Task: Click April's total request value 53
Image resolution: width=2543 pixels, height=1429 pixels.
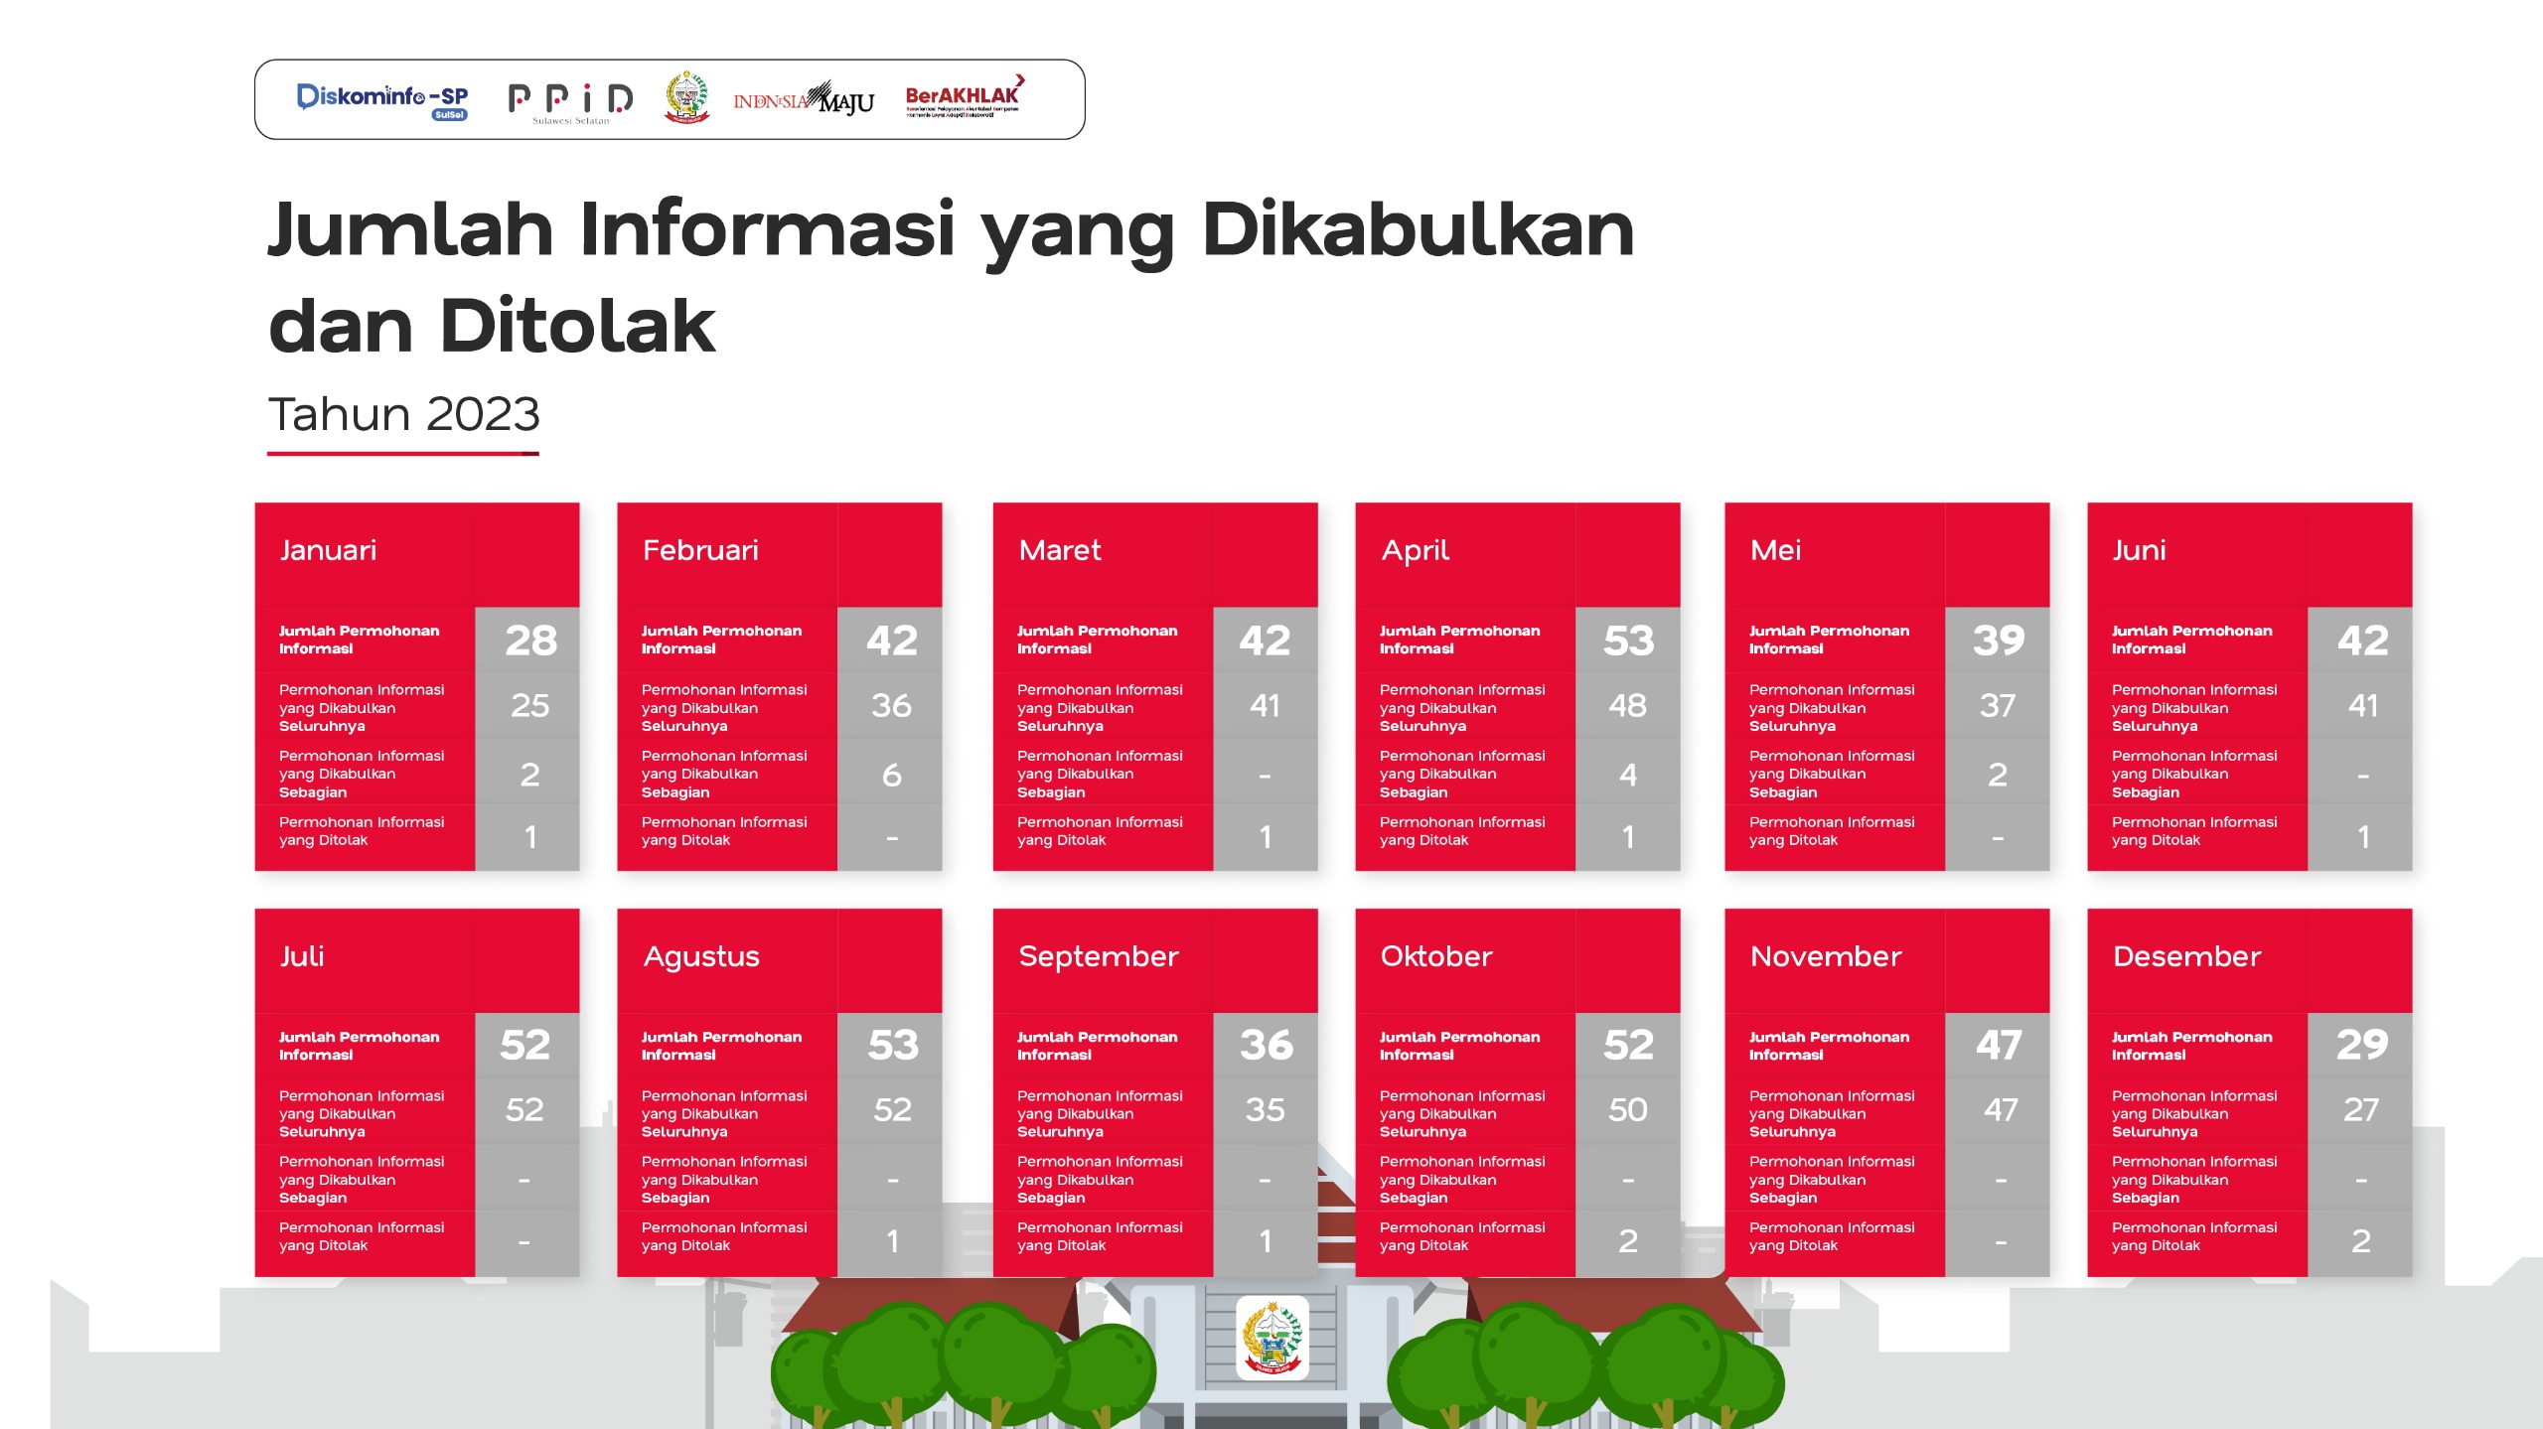Action: tap(1627, 641)
